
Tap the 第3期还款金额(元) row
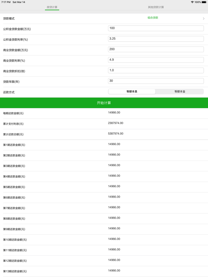pyautogui.click(x=104, y=166)
